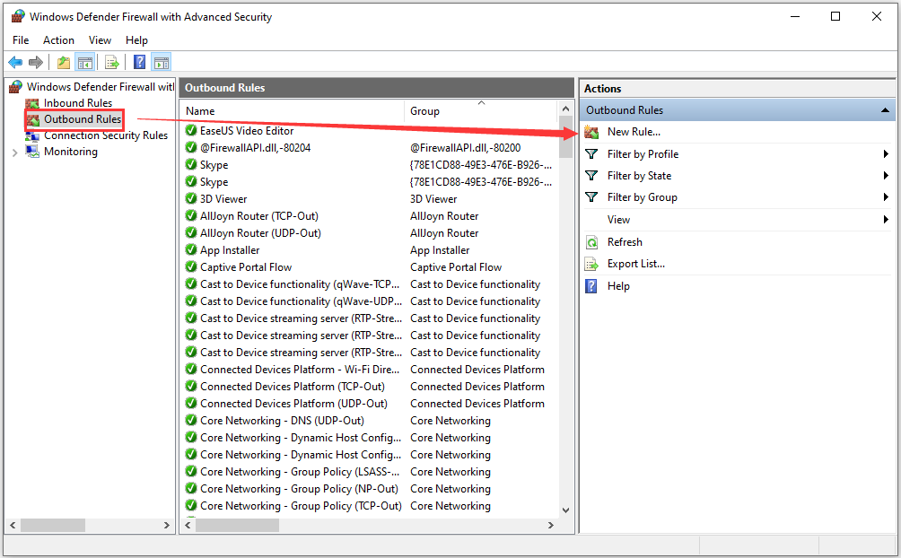The width and height of the screenshot is (901, 558).
Task: Open the File menu
Action: tap(21, 40)
